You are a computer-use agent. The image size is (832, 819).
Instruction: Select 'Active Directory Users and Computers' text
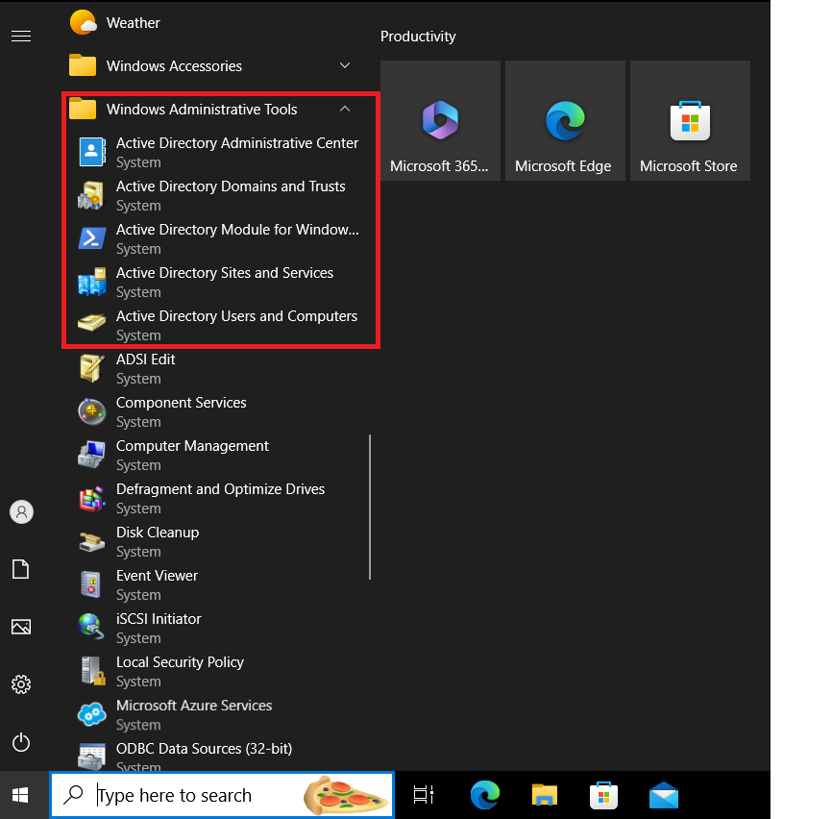tap(236, 316)
